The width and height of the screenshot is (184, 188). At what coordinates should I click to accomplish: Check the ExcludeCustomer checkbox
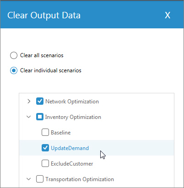tap(45, 163)
